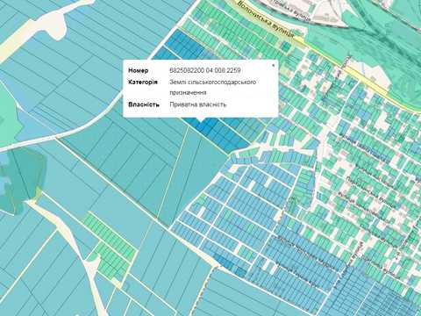The image size is (421, 316).
Task: Click the 'Власність' label in popup
Action: 144,104
